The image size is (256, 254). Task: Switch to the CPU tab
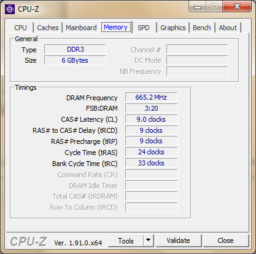click(20, 28)
